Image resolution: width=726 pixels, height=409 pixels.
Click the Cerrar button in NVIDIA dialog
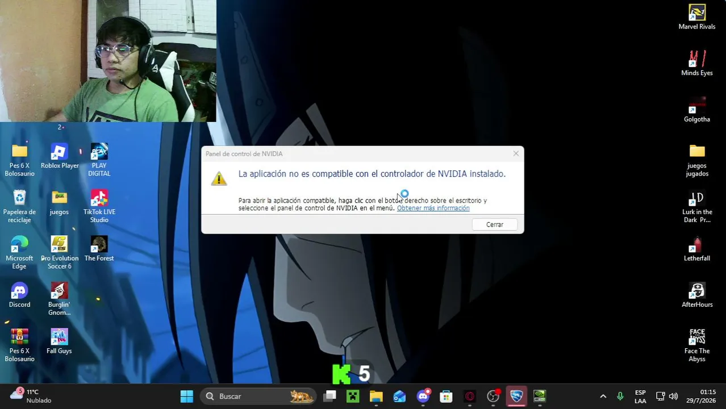point(494,224)
